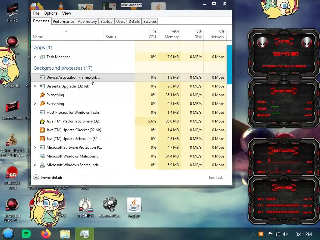
Task: Switch to the Services tab
Action: coord(150,22)
